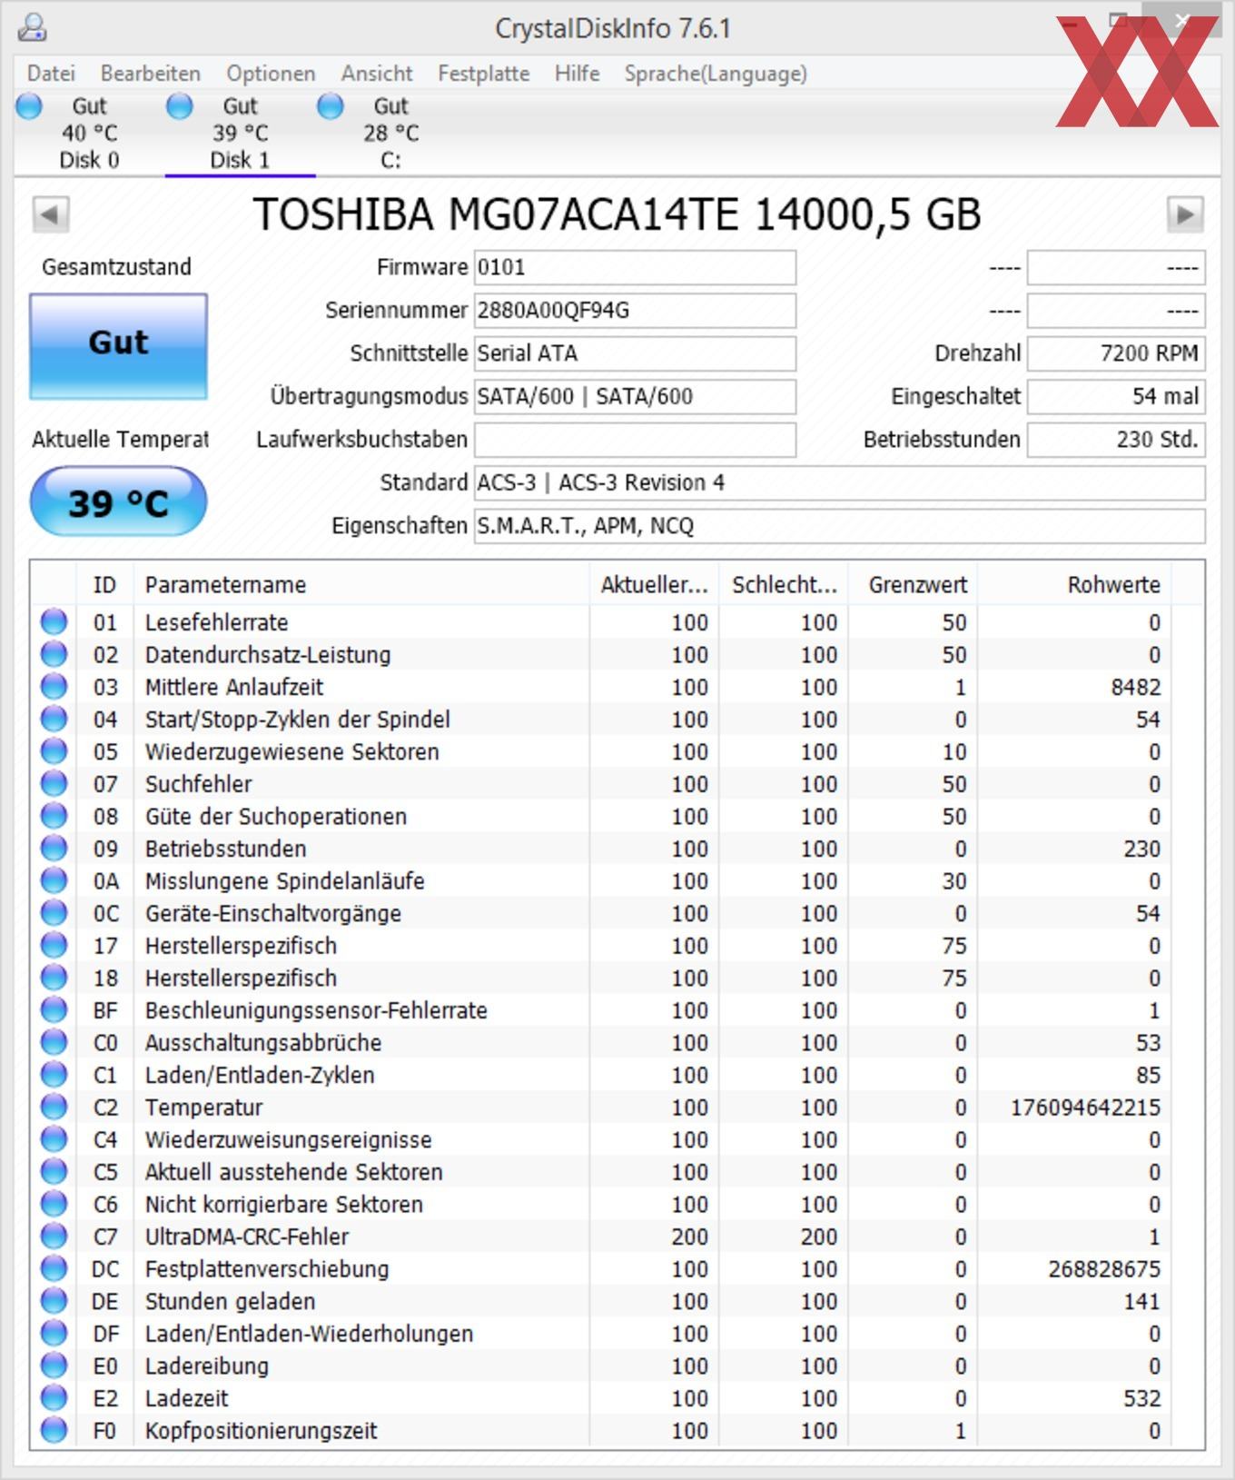Click the status orb for the Temperatur row
This screenshot has height=1480, width=1235.
[54, 1108]
